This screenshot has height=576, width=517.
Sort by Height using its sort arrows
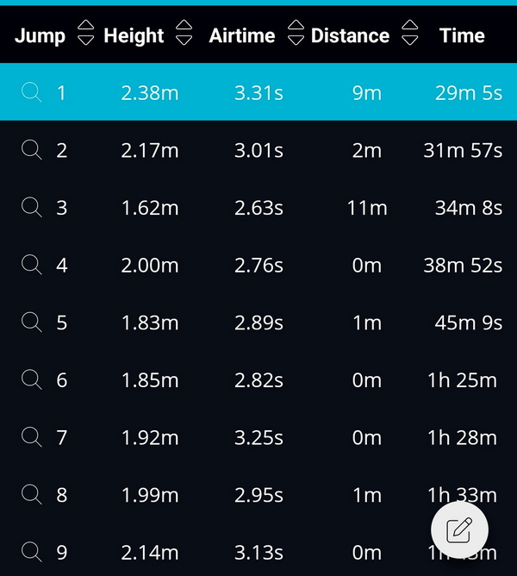184,33
